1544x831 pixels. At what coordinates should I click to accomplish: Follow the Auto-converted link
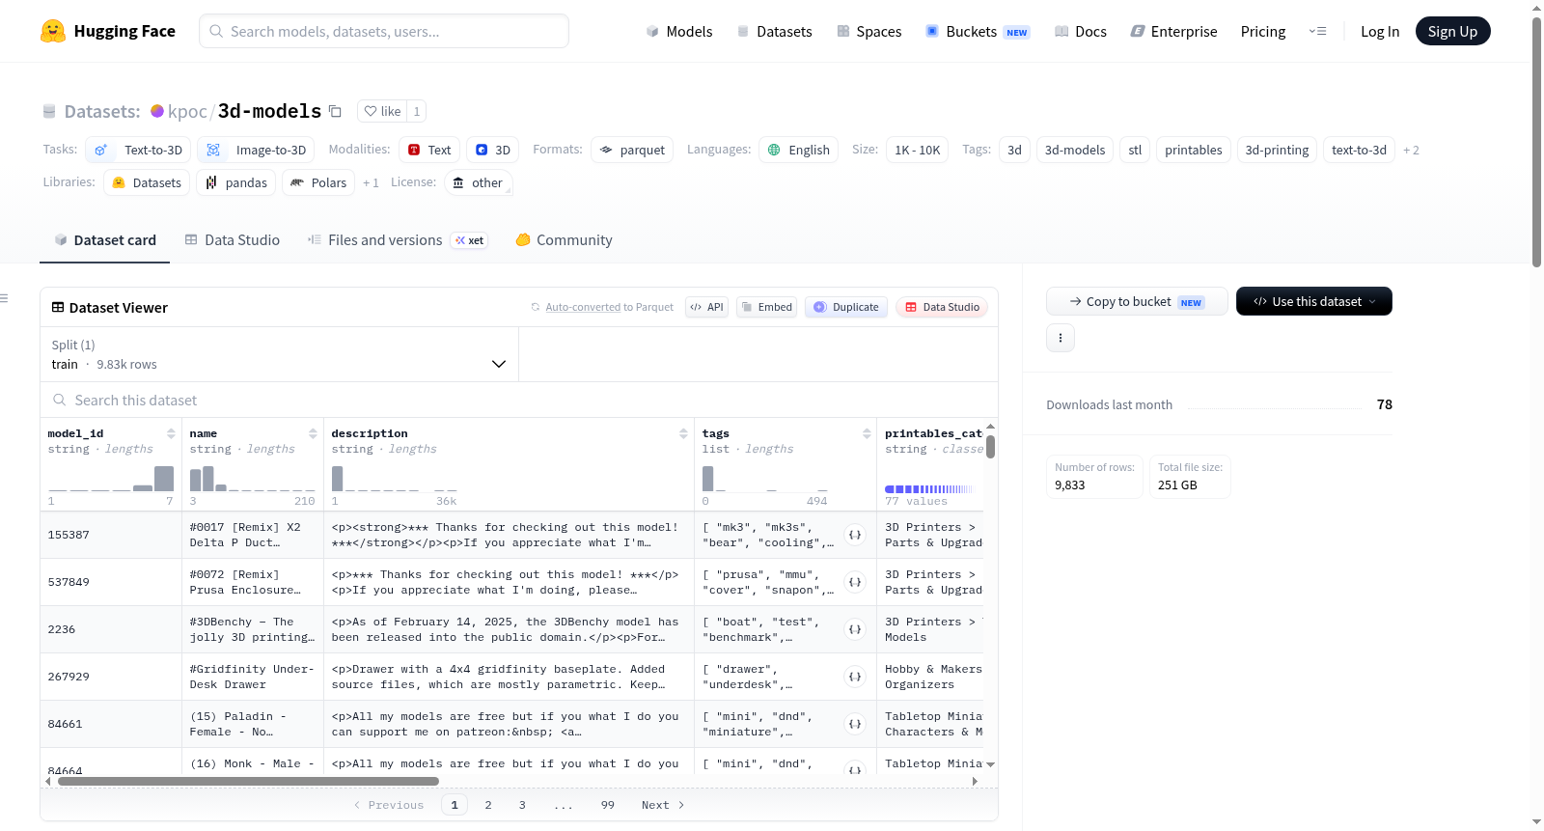(583, 308)
